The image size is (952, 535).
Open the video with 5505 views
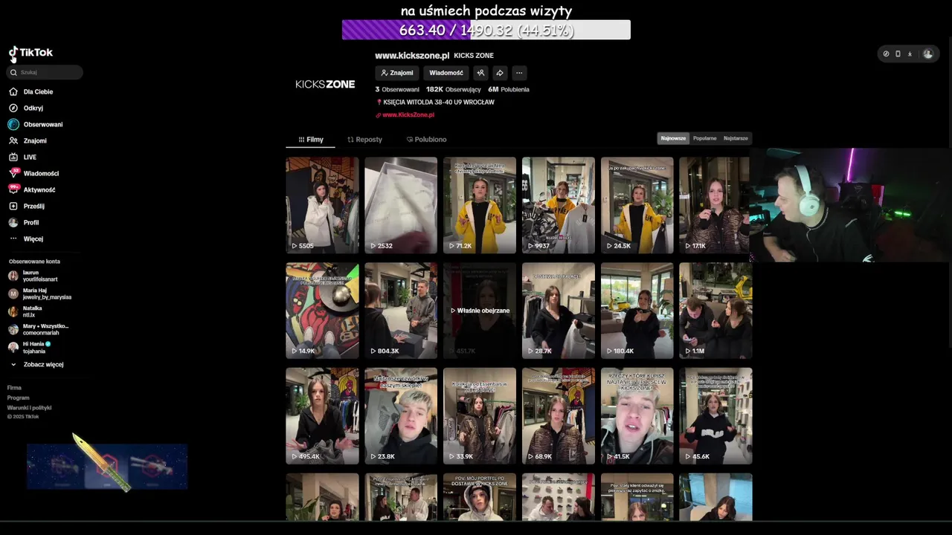point(322,205)
